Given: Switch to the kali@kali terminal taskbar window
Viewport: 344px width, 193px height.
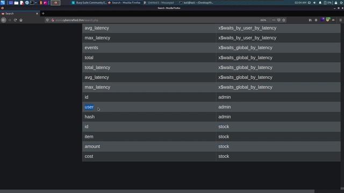Looking at the screenshot, I should point(196,3).
